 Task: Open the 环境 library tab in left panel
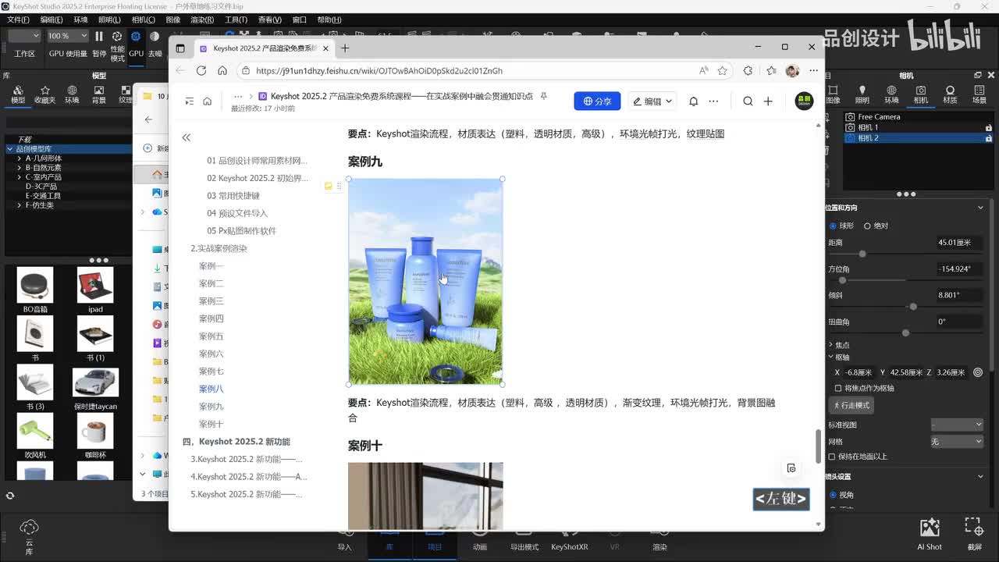click(x=72, y=94)
